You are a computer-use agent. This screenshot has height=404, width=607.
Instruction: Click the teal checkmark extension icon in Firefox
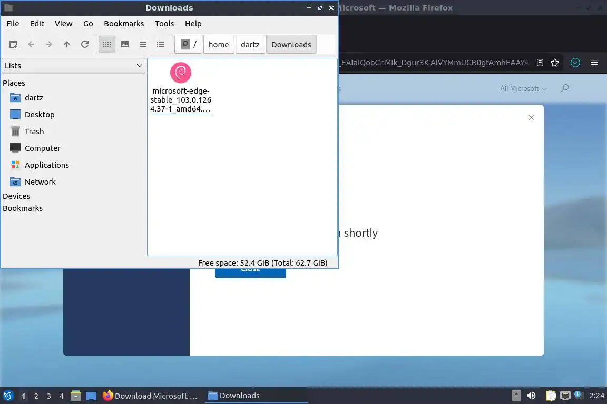point(575,63)
